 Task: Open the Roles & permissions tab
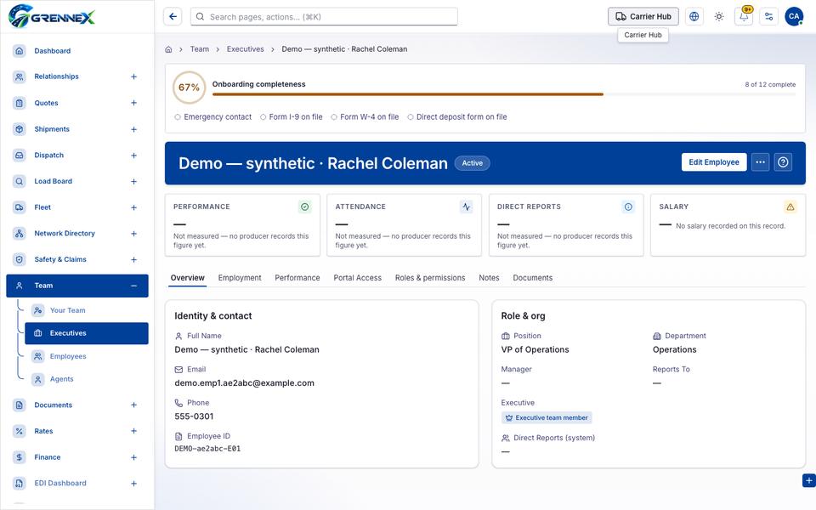pos(430,278)
